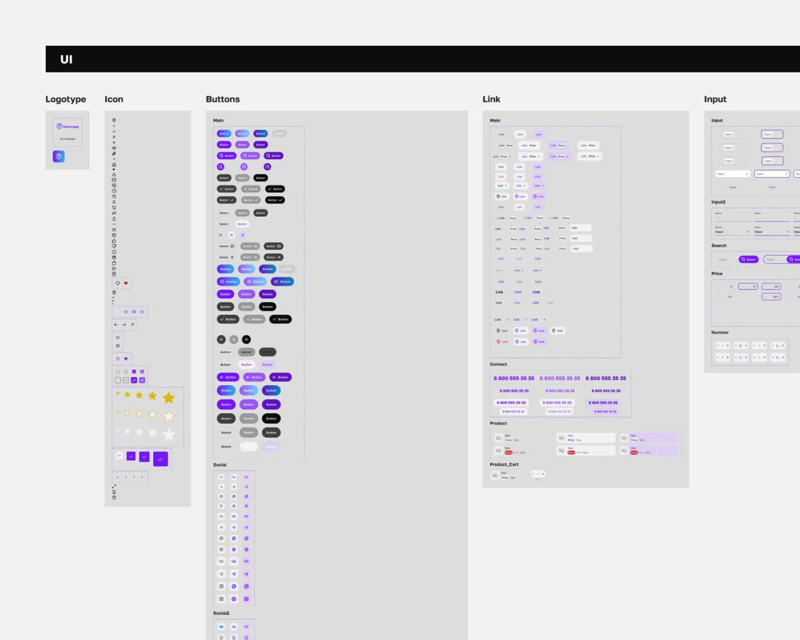Toggle the red filled heart icon

click(126, 283)
